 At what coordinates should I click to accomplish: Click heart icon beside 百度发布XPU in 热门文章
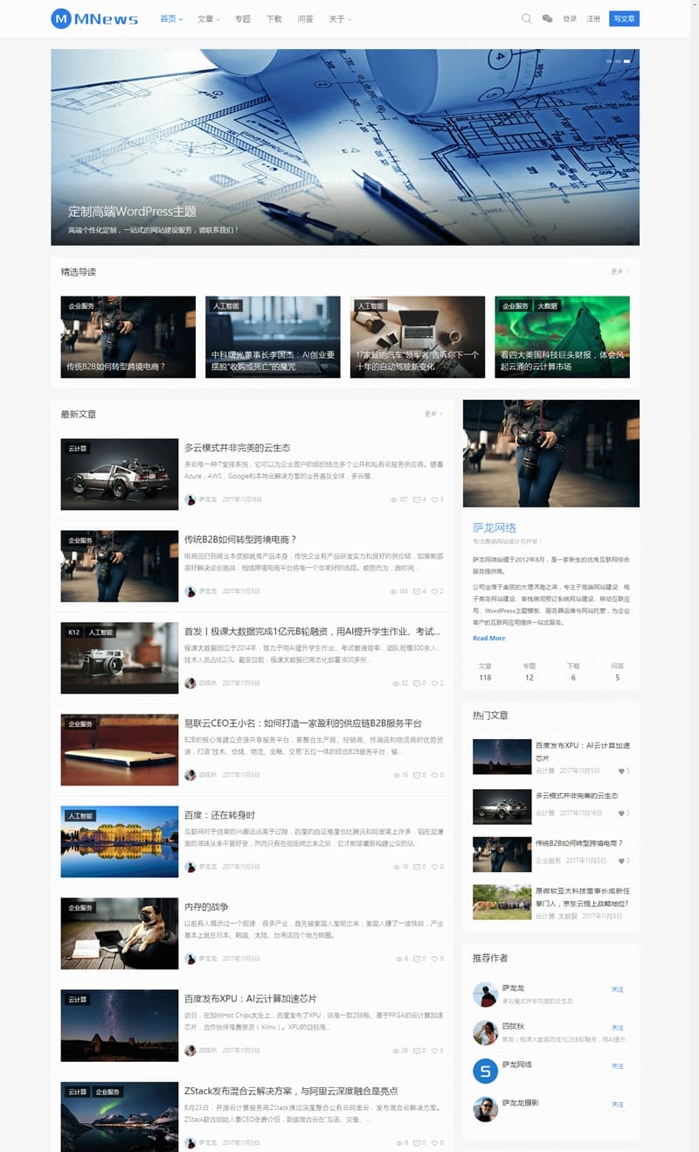620,771
